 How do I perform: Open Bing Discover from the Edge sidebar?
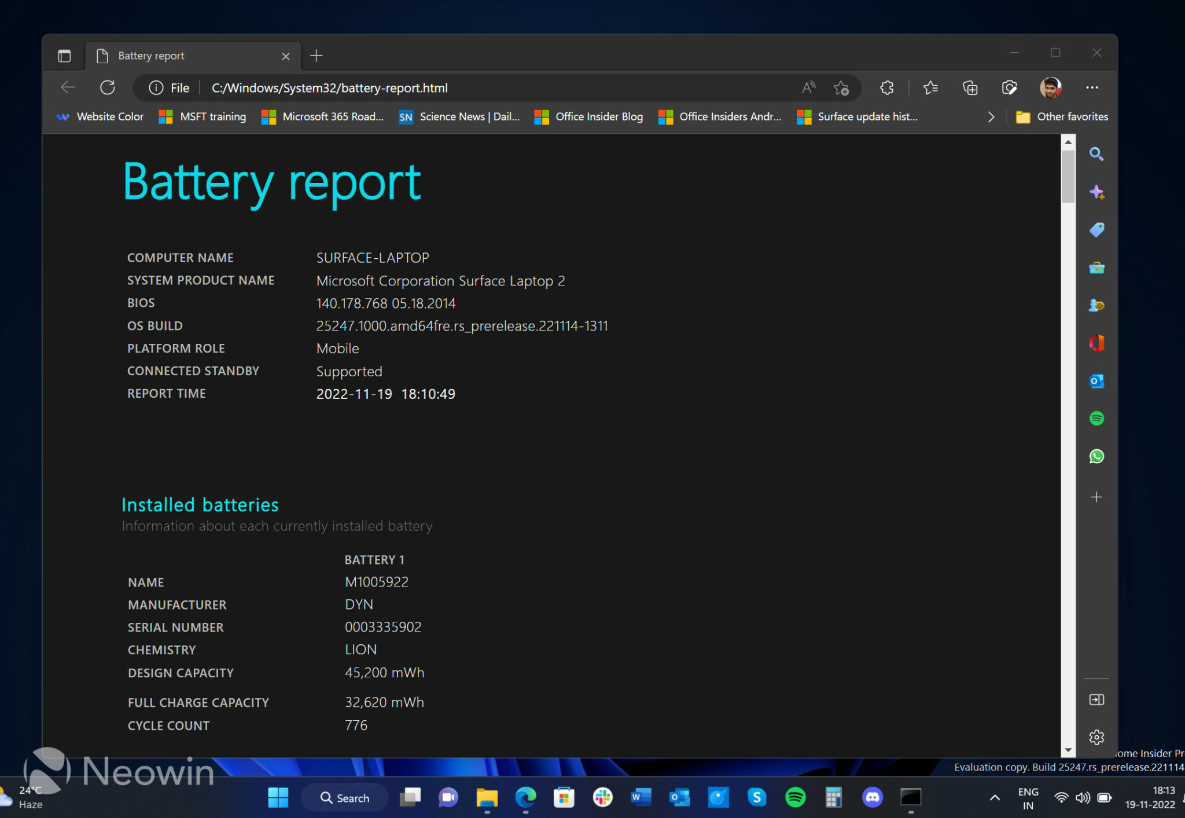click(1096, 192)
